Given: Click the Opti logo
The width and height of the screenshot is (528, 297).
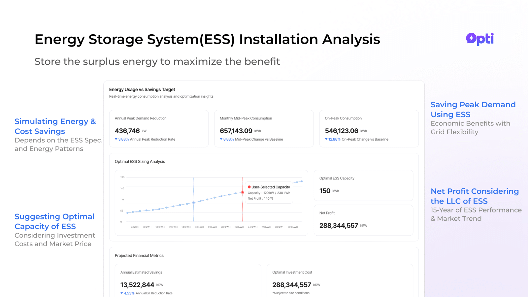Looking at the screenshot, I should [480, 39].
